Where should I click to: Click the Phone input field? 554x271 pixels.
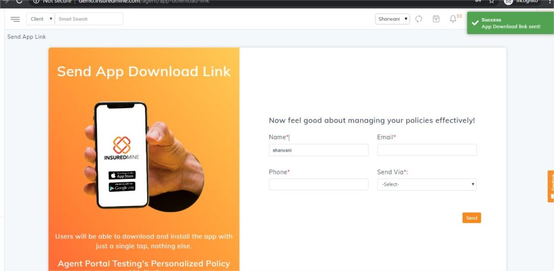(x=318, y=184)
